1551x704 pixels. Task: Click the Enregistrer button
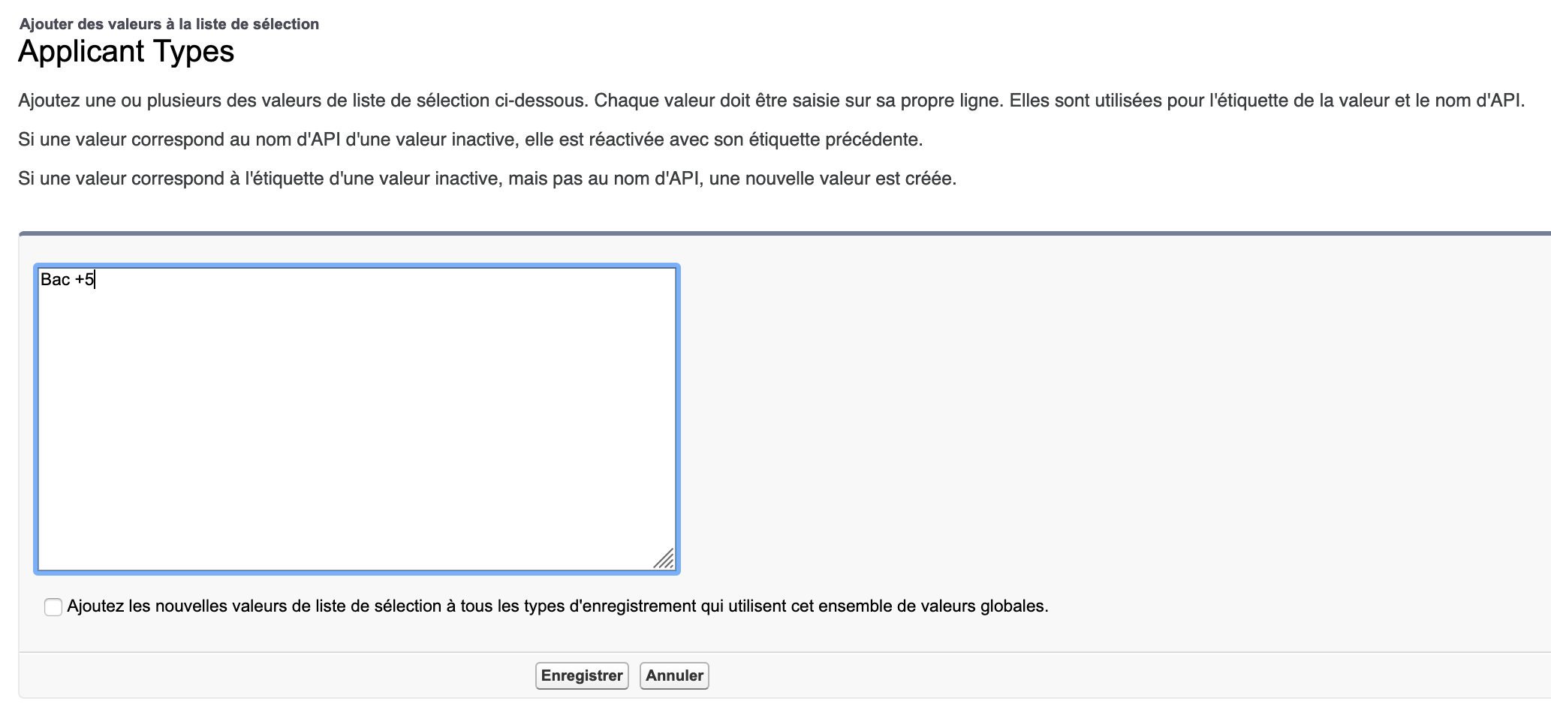coord(582,675)
